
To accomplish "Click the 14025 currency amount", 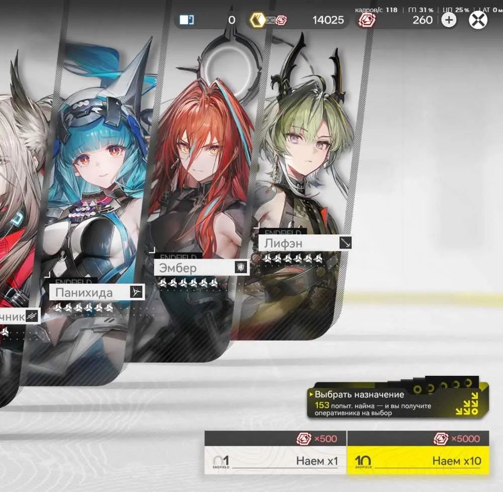I will pyautogui.click(x=328, y=20).
